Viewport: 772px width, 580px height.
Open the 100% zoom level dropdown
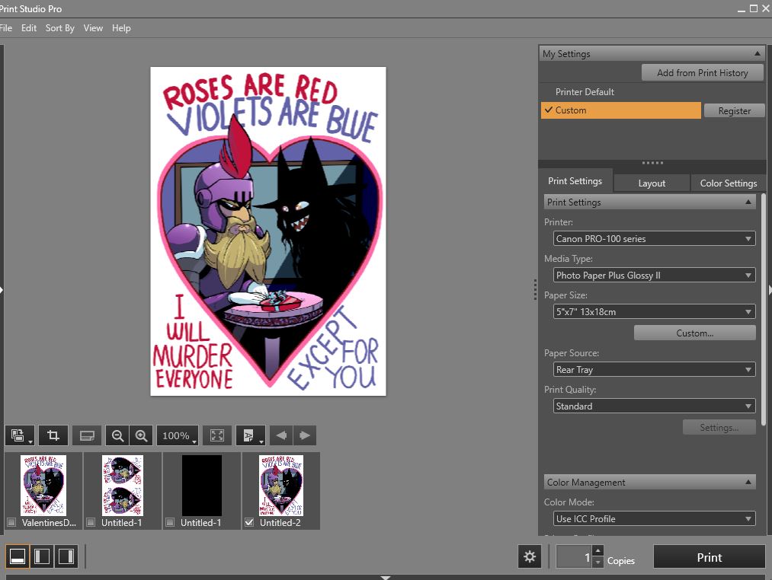coord(178,435)
